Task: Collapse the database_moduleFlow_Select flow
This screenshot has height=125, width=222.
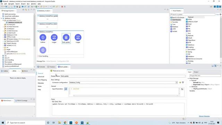Action: [38, 24]
